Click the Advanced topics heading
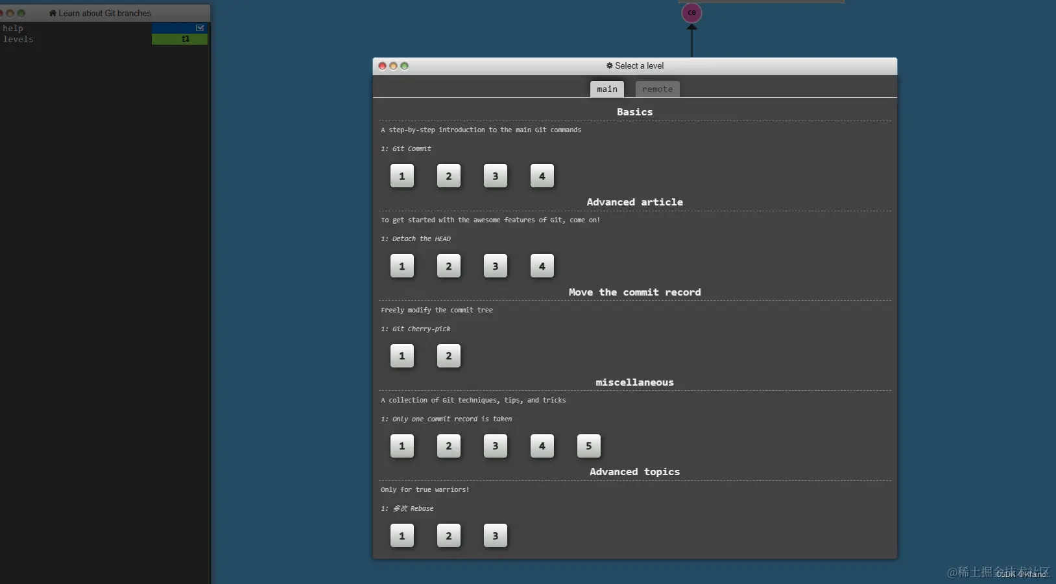The image size is (1056, 584). [x=634, y=472]
